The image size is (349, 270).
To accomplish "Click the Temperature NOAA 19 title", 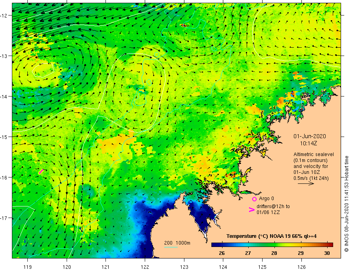I will coord(271,236).
